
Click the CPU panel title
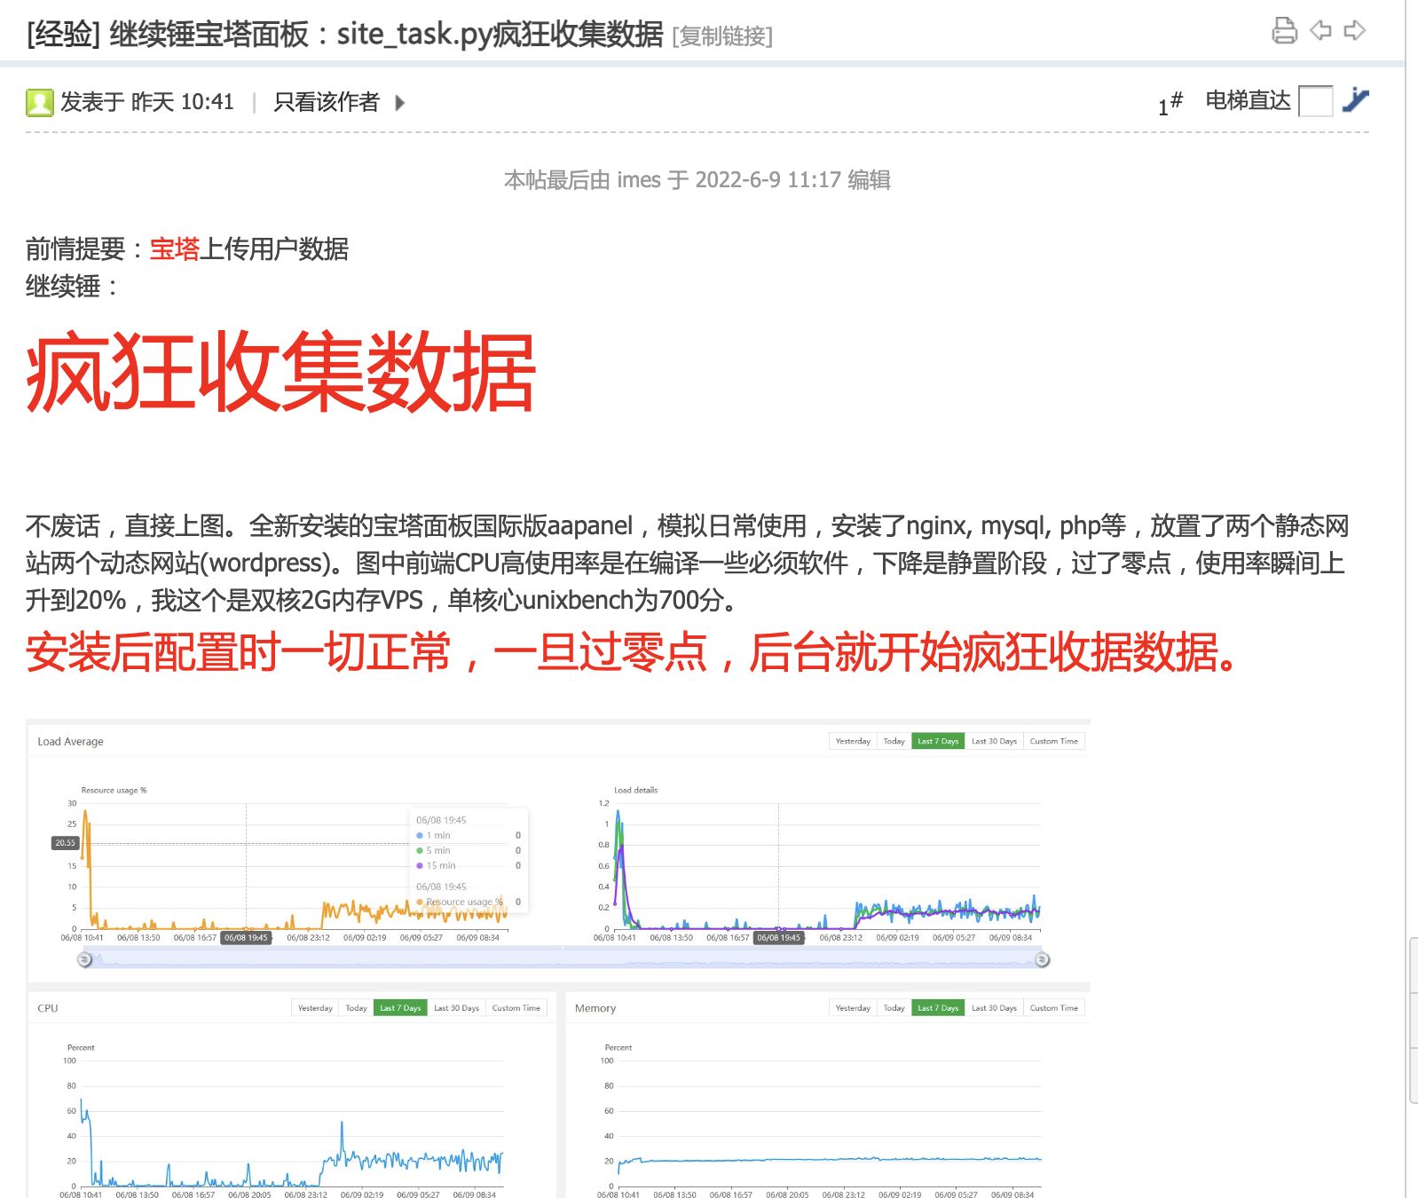click(48, 1008)
